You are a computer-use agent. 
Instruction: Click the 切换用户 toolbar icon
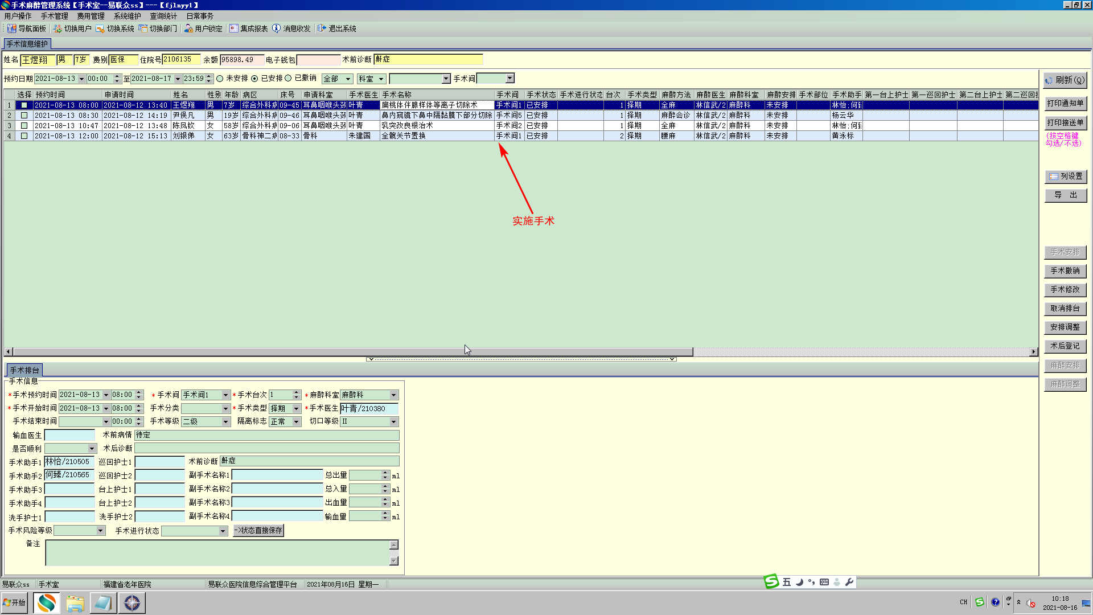57,28
